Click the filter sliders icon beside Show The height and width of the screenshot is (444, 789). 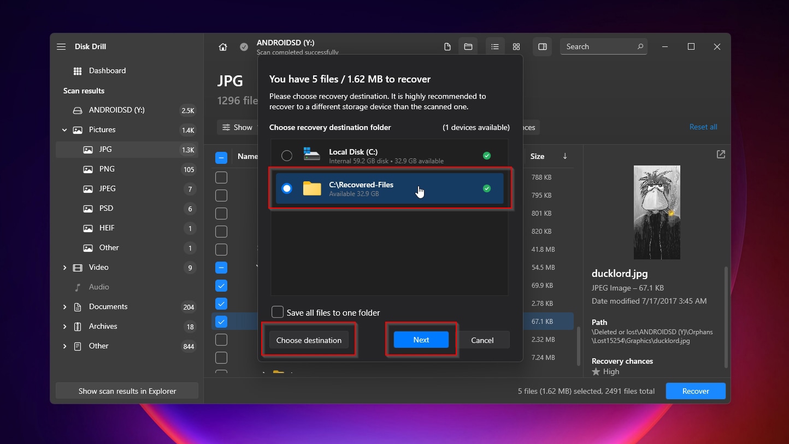coord(226,127)
